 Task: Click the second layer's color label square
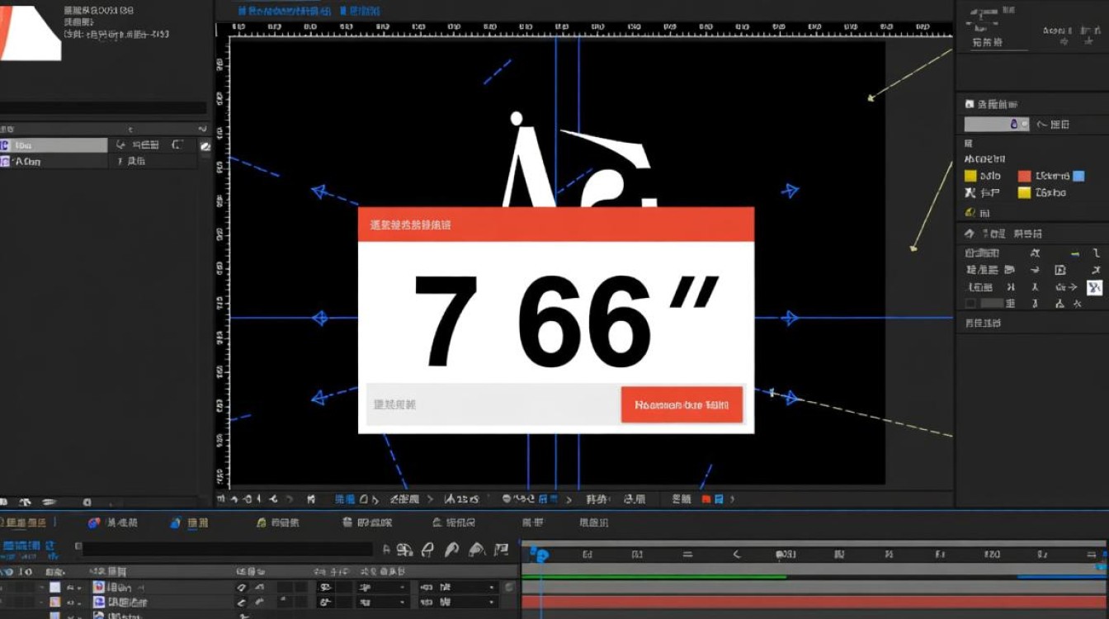[54, 602]
